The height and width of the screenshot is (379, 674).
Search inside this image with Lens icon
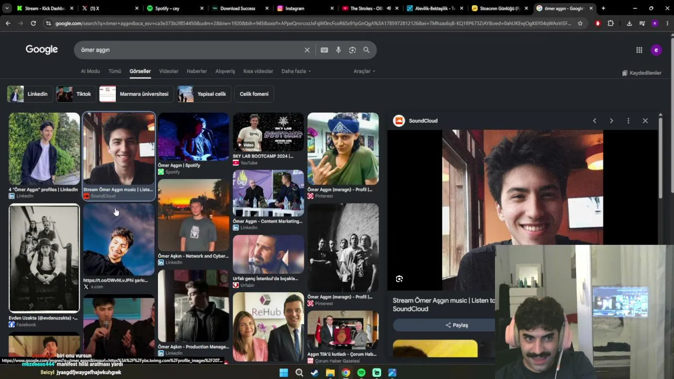tap(399, 278)
